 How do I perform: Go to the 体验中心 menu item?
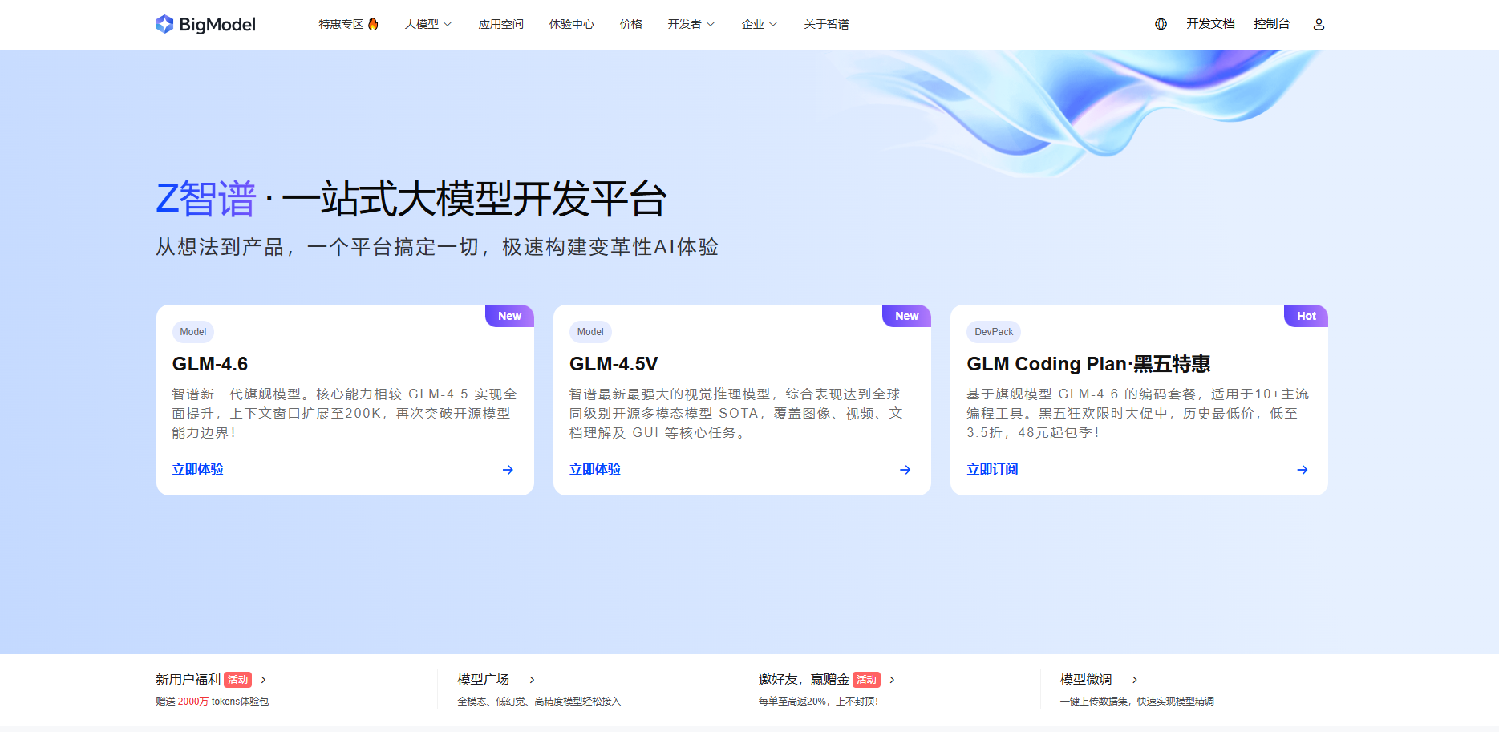[x=571, y=24]
